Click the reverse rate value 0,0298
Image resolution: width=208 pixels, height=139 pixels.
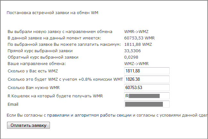pos(131,57)
